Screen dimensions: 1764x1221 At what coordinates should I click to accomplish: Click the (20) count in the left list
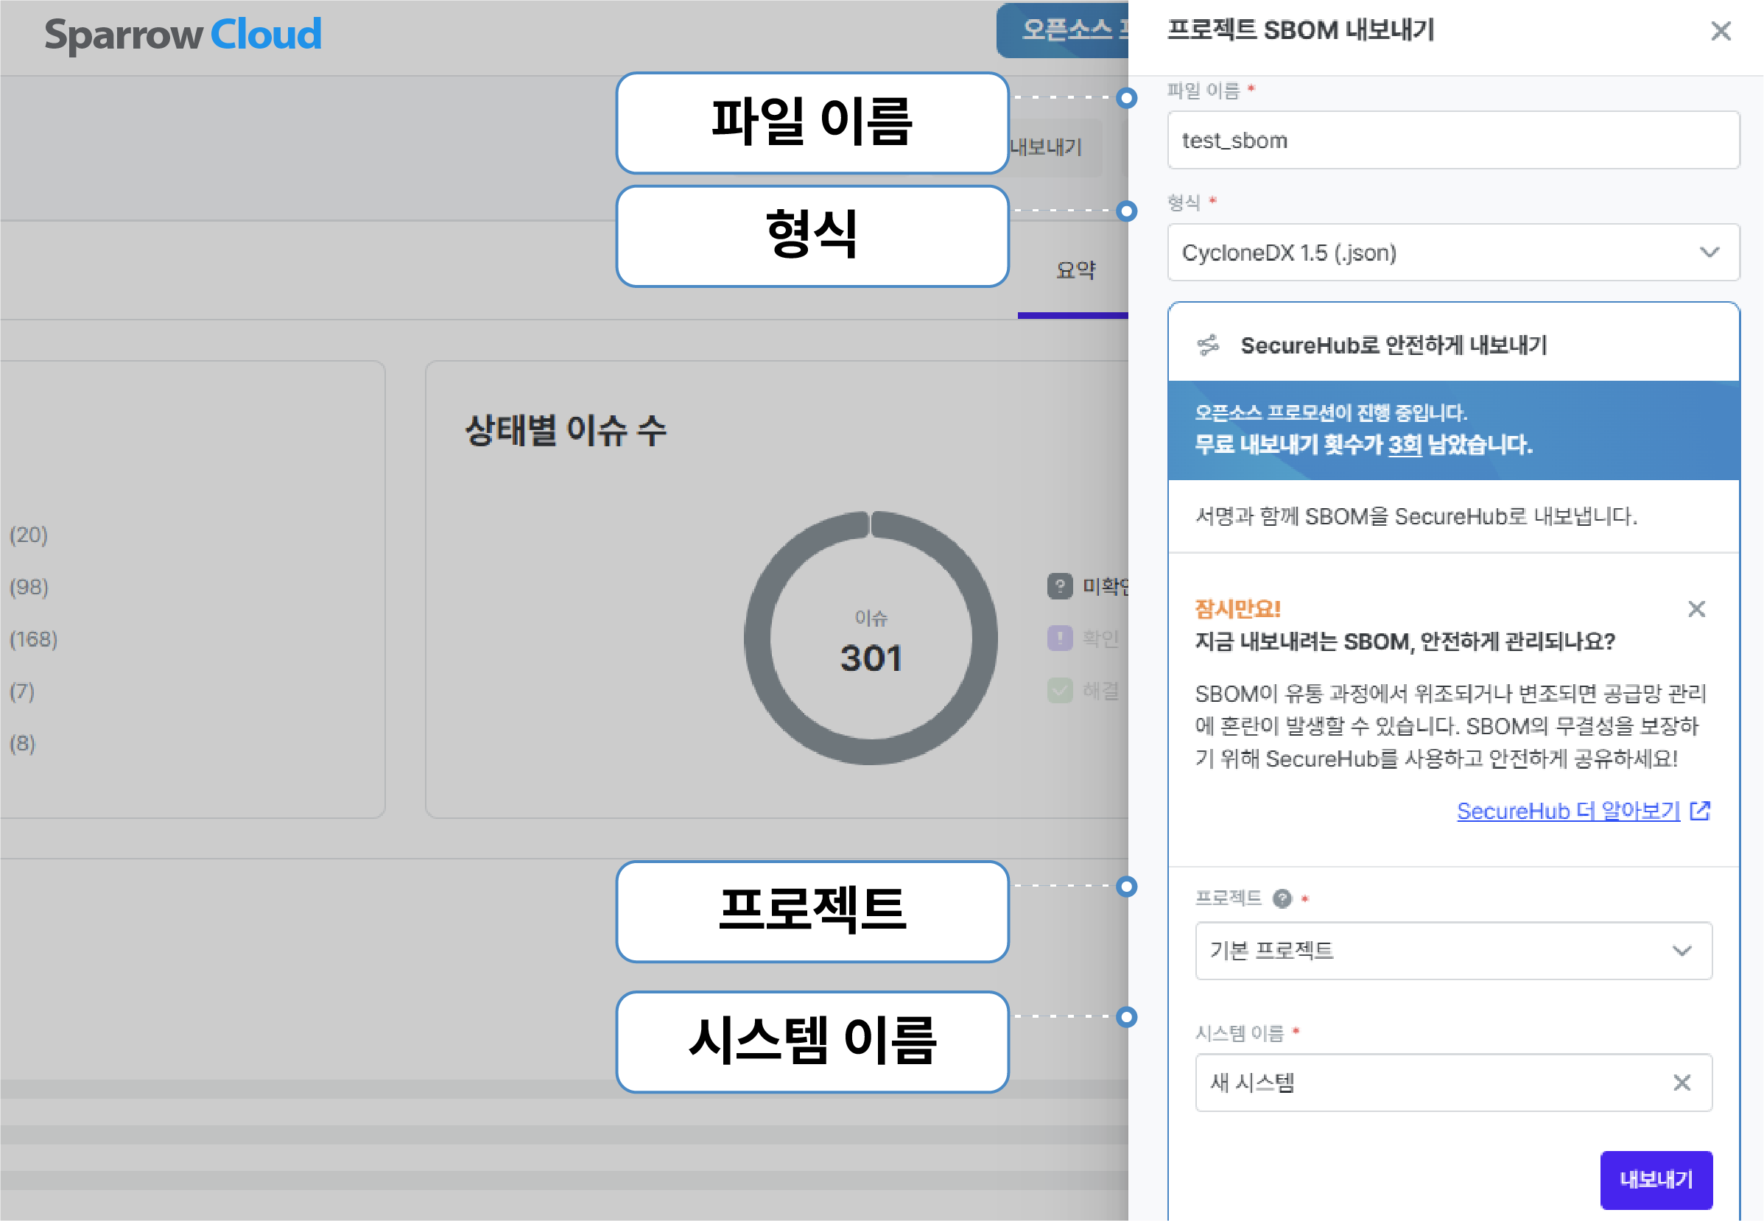29,535
